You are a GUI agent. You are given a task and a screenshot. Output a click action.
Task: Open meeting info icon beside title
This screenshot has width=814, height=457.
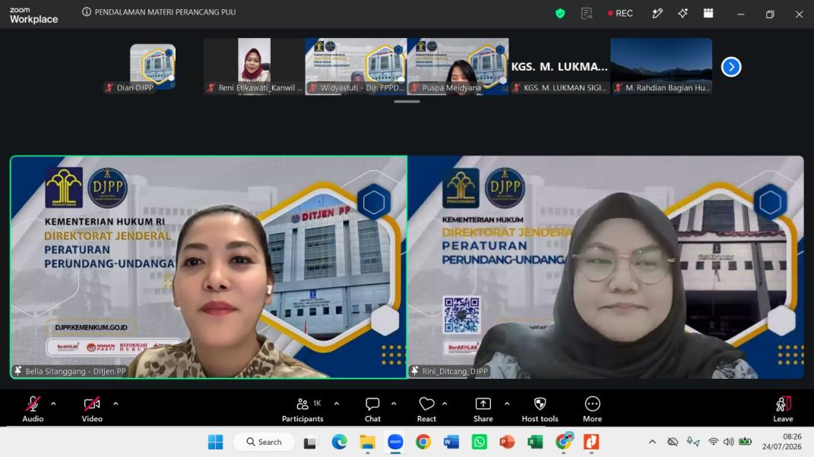click(x=87, y=11)
